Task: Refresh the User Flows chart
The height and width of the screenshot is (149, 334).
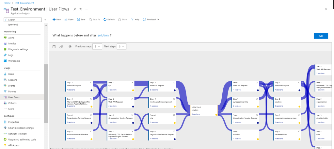Action: [x=109, y=20]
